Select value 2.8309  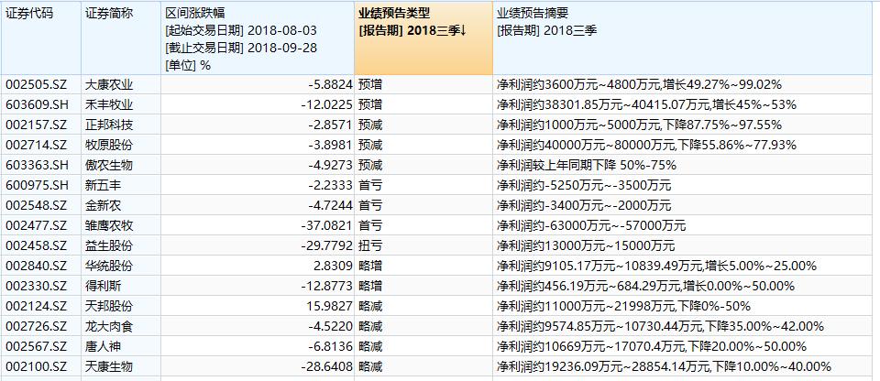(332, 266)
